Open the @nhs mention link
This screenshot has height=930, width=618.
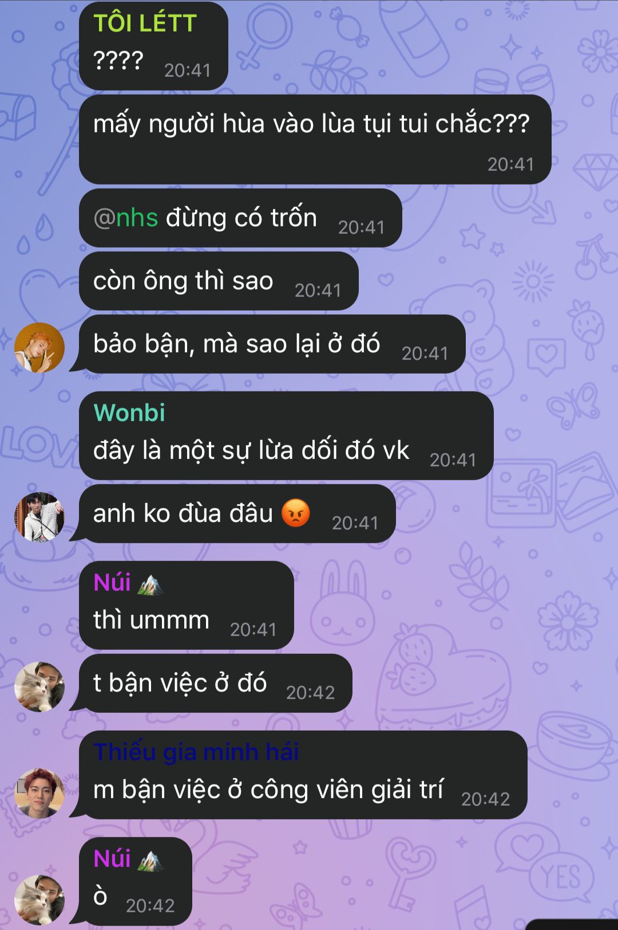click(126, 218)
